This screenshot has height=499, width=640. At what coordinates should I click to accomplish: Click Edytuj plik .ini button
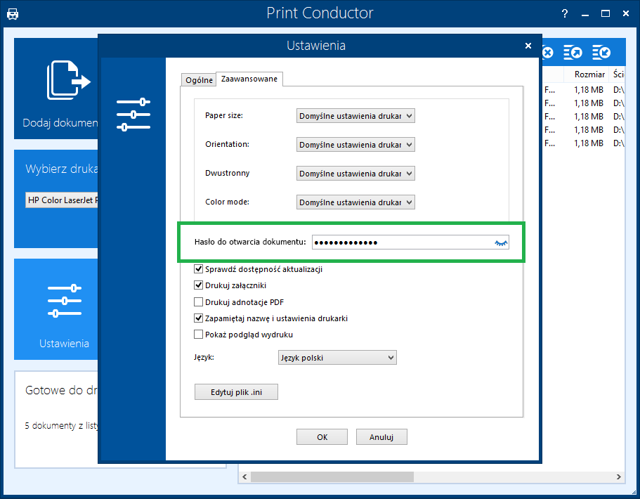[236, 392]
